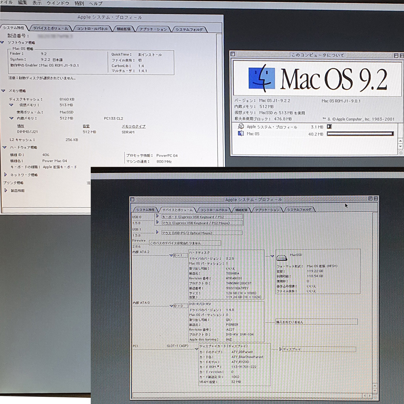Collapse the SLOT-1 (AGP) display card triangle

pos(196,349)
